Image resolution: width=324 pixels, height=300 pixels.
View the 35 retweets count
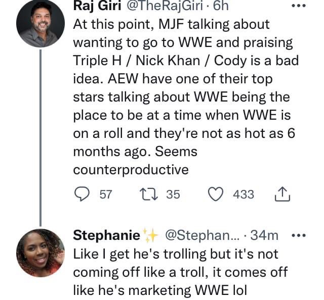click(x=173, y=194)
